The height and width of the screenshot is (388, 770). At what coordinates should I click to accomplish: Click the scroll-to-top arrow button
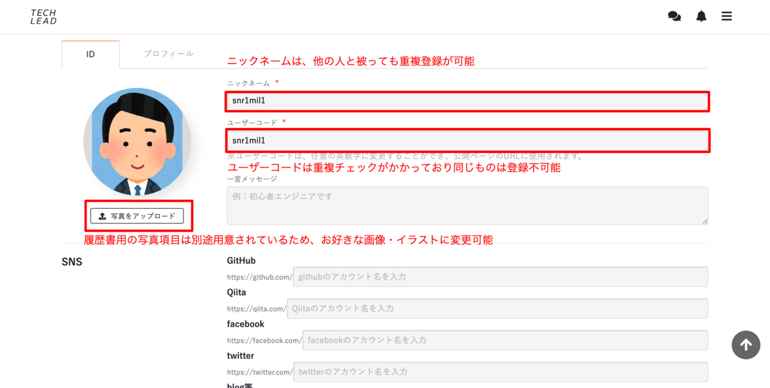click(x=746, y=345)
